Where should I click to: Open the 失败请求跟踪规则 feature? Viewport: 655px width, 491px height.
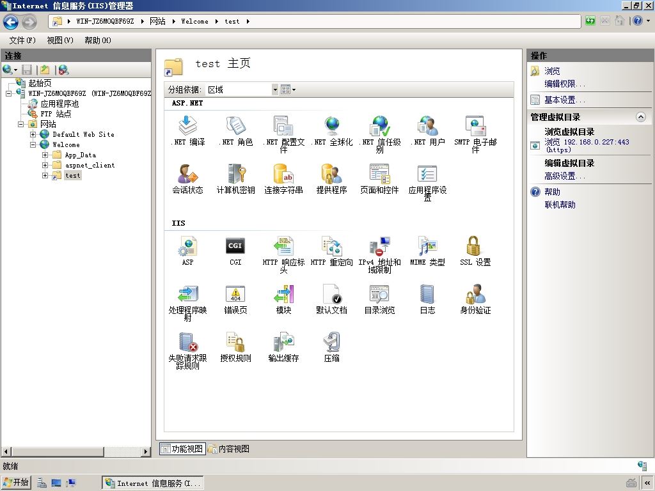[187, 350]
